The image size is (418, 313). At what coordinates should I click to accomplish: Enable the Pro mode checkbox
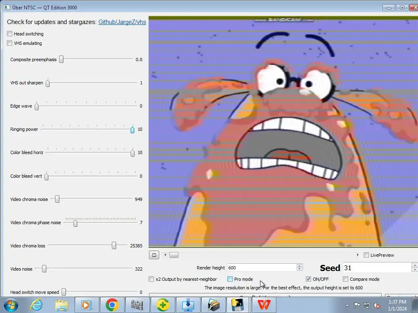tap(230, 279)
